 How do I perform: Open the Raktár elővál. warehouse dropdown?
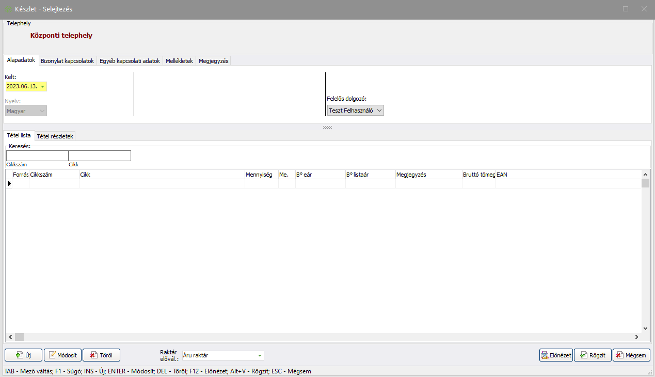(x=260, y=355)
